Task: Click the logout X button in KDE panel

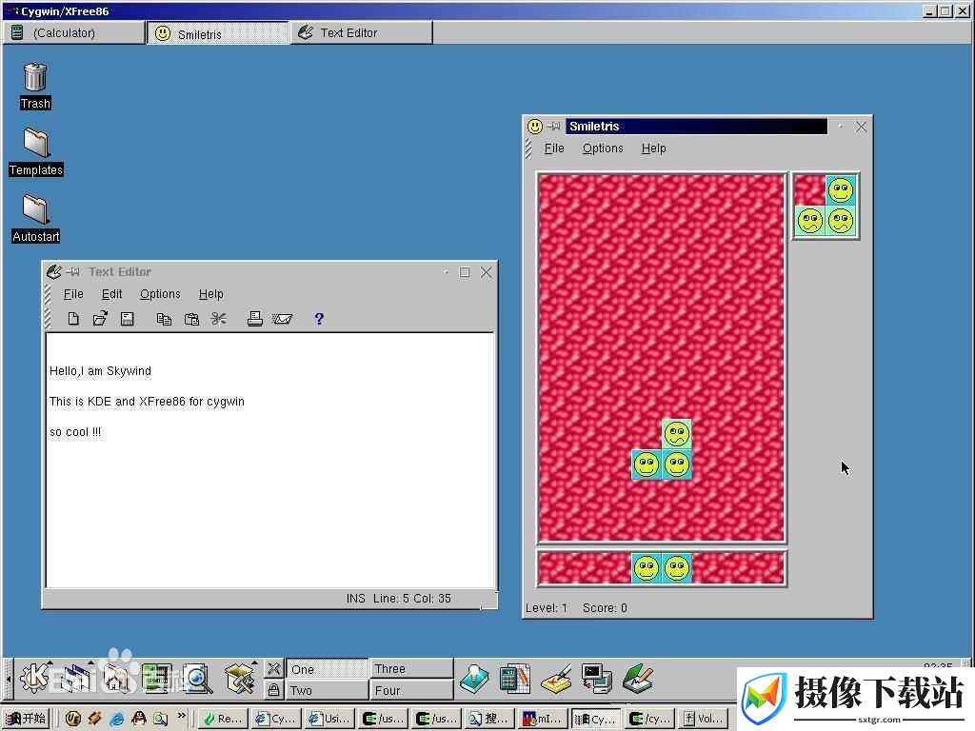Action: (273, 668)
